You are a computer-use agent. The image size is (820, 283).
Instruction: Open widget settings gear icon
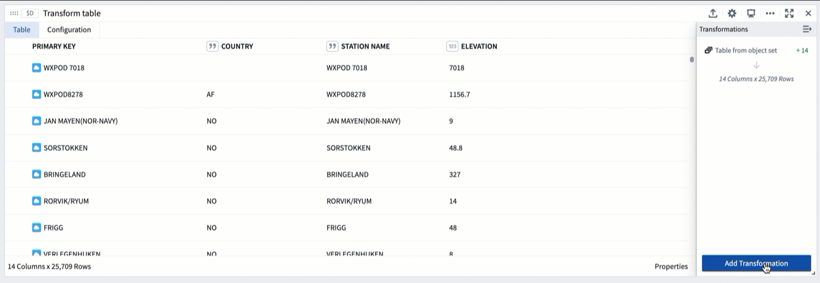click(732, 13)
